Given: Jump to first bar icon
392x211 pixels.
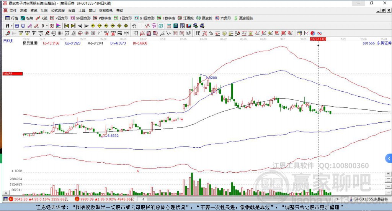Looking at the screenshot, I should click(67, 26).
